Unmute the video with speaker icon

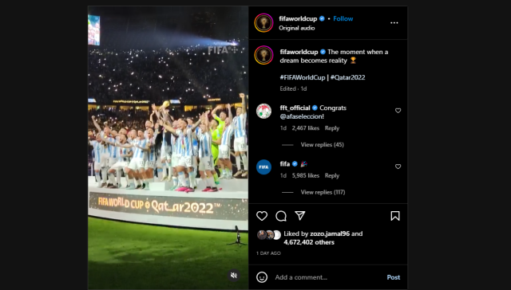(x=234, y=276)
